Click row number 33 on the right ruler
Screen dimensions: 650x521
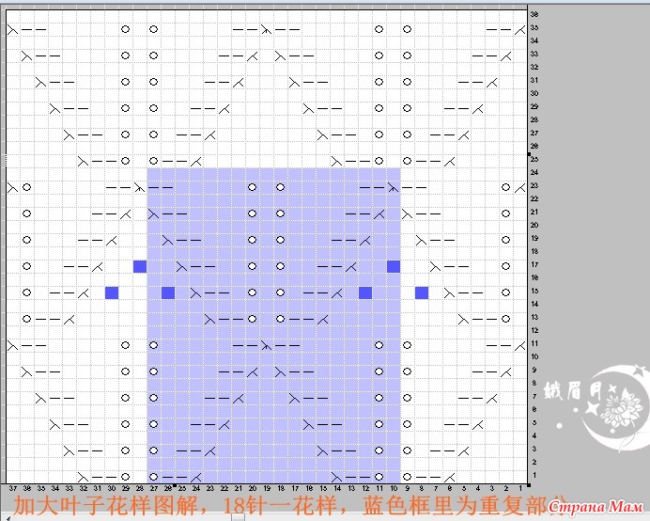[534, 54]
